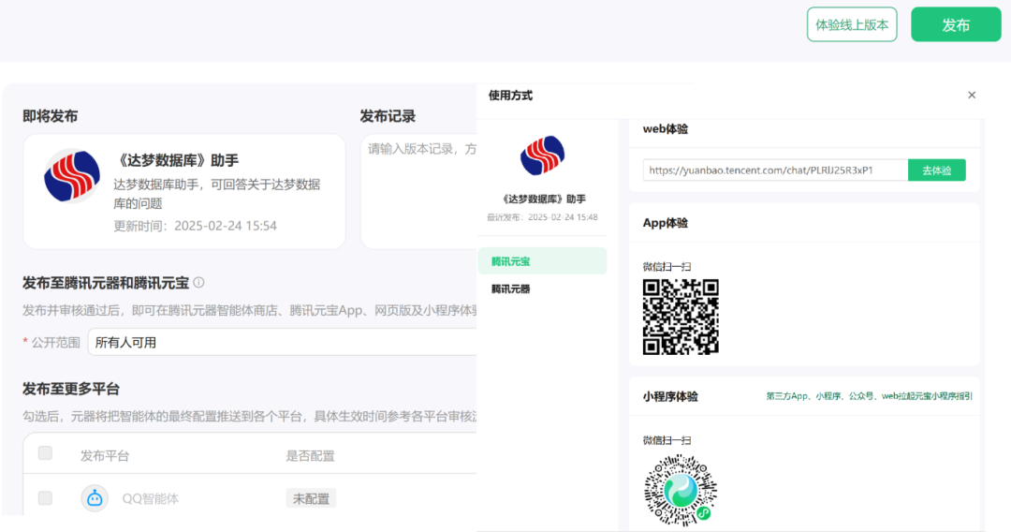Click the 小程序体验 section heading
This screenshot has width=1011, height=532.
point(670,396)
